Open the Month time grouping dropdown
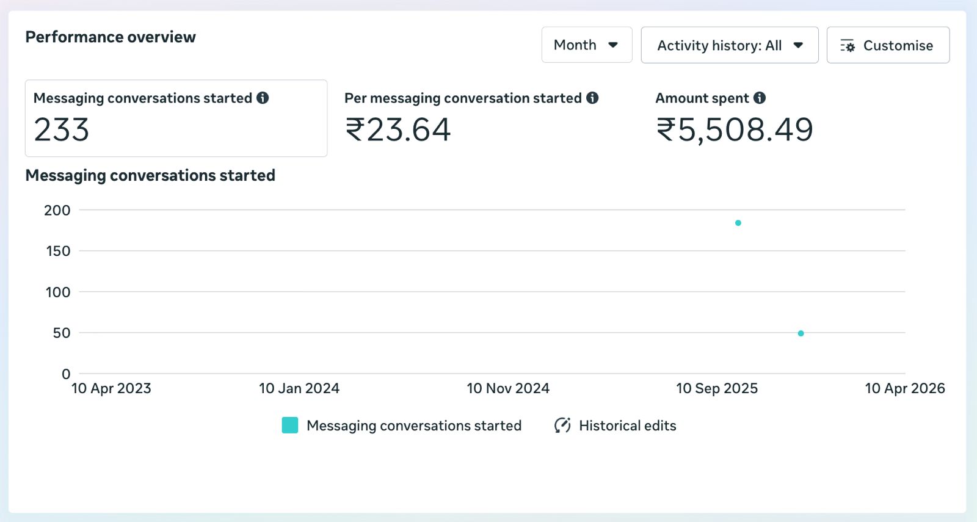This screenshot has height=522, width=977. (x=587, y=45)
